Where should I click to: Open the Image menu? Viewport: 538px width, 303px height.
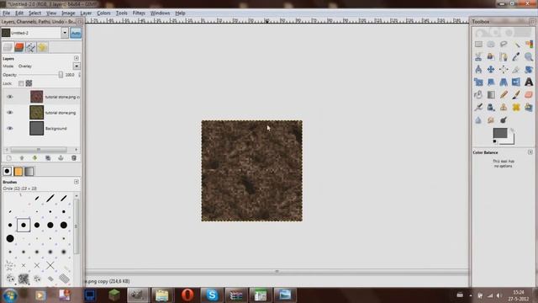click(68, 13)
